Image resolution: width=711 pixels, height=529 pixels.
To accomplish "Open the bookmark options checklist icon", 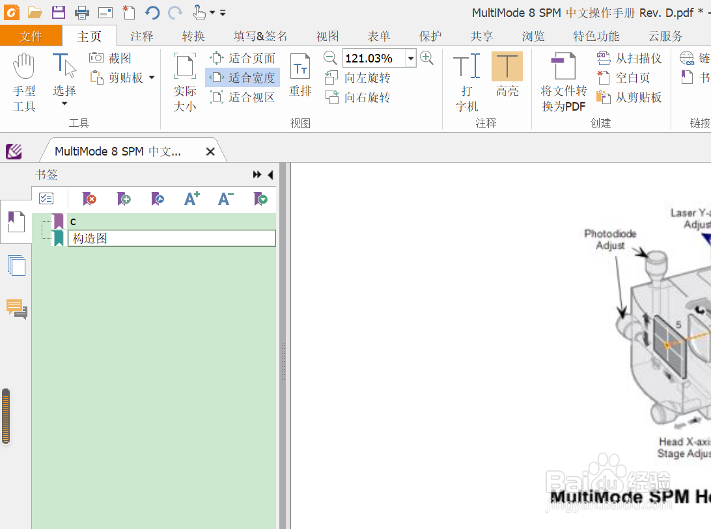I will point(46,198).
